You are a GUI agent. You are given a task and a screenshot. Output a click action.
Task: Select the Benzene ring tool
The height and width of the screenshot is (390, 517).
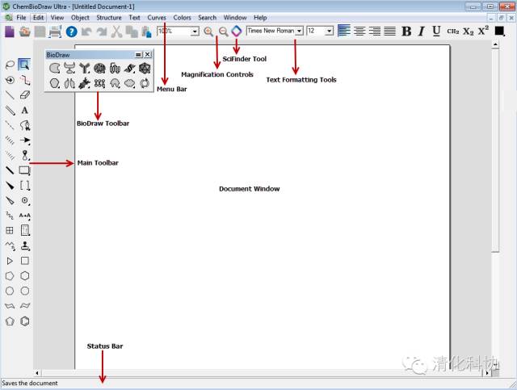pyautogui.click(x=25, y=321)
